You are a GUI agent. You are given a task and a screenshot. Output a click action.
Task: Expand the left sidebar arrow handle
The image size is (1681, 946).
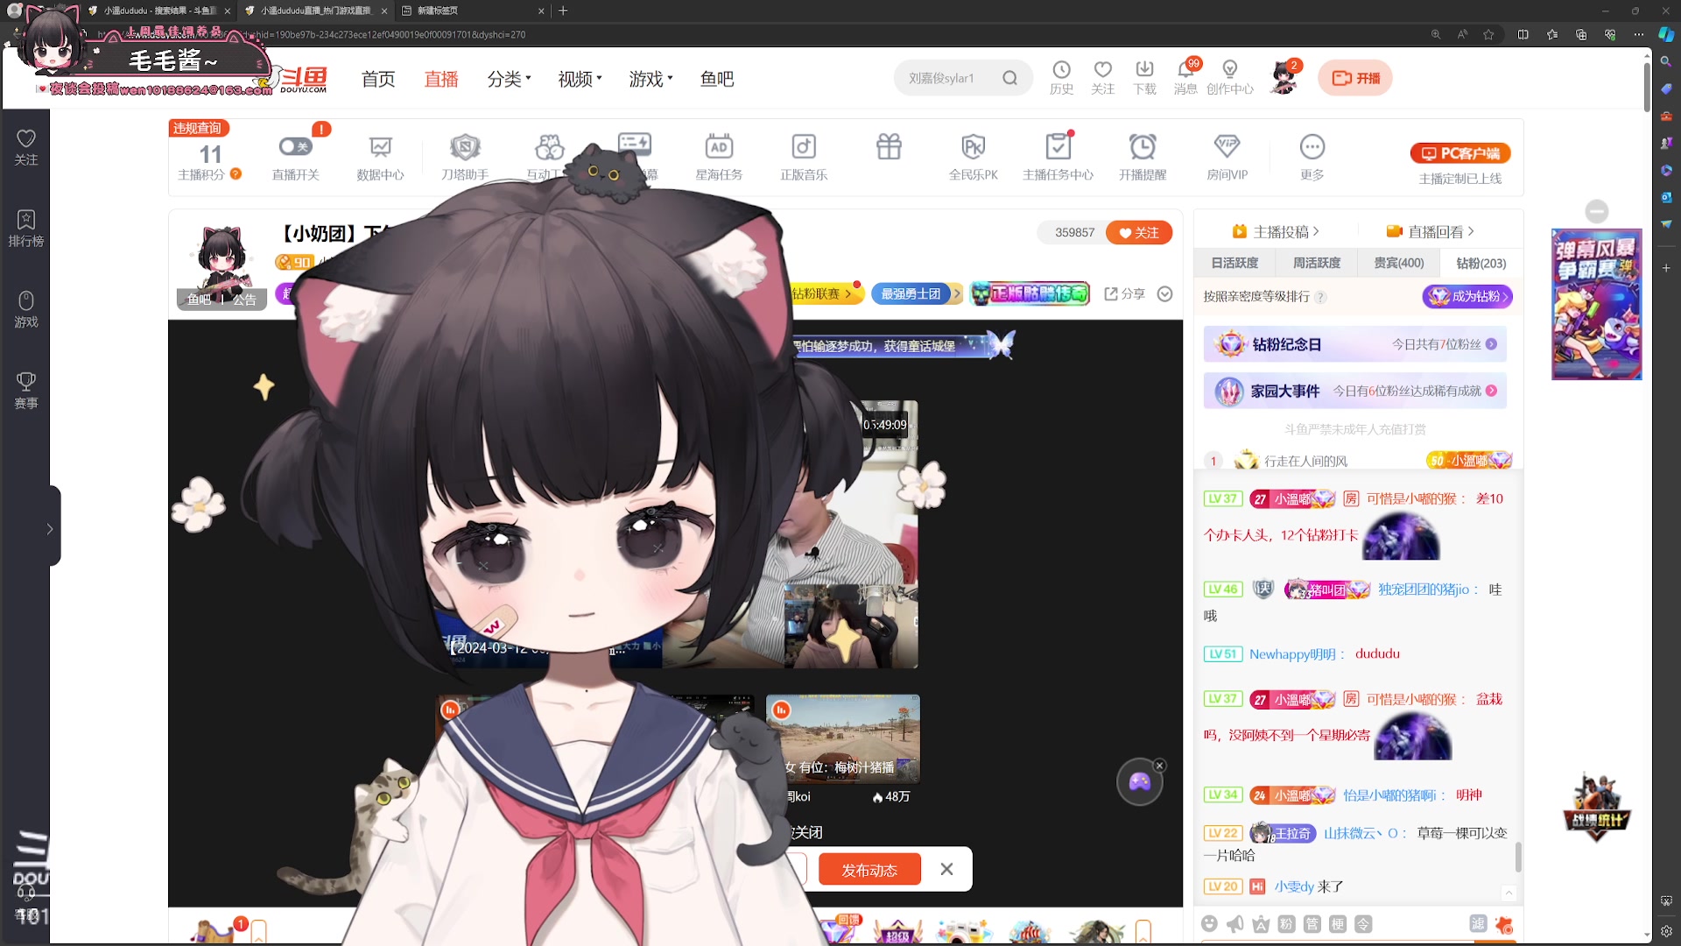tap(50, 528)
